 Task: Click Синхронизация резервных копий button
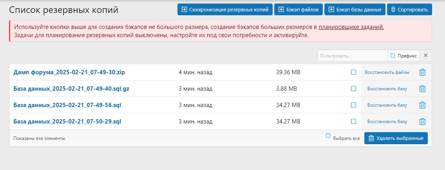[x=225, y=9]
